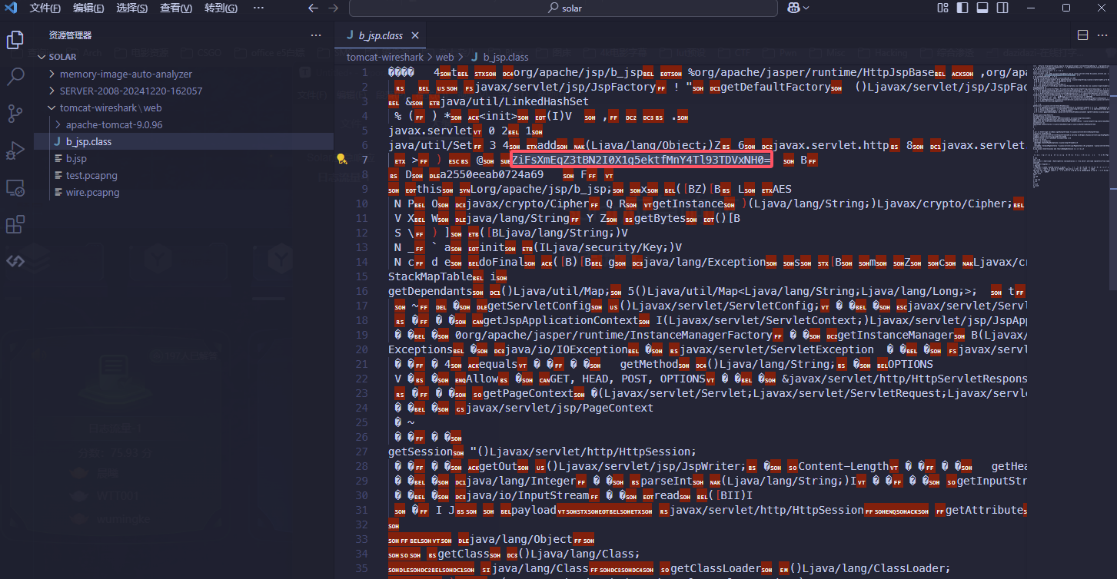This screenshot has width=1117, height=579.
Task: Open the Run and Debug view
Action: pyautogui.click(x=15, y=151)
